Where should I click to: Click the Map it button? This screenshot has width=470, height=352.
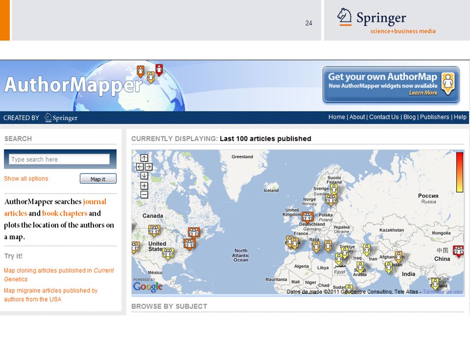(98, 179)
